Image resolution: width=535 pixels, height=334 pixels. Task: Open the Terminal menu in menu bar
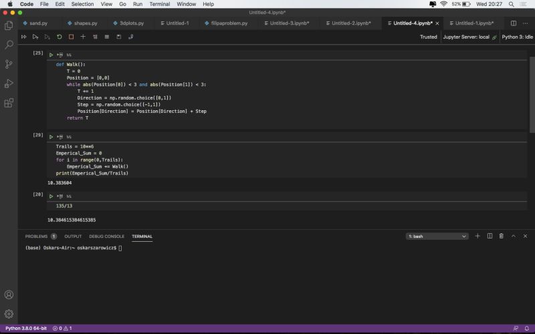coord(159,4)
